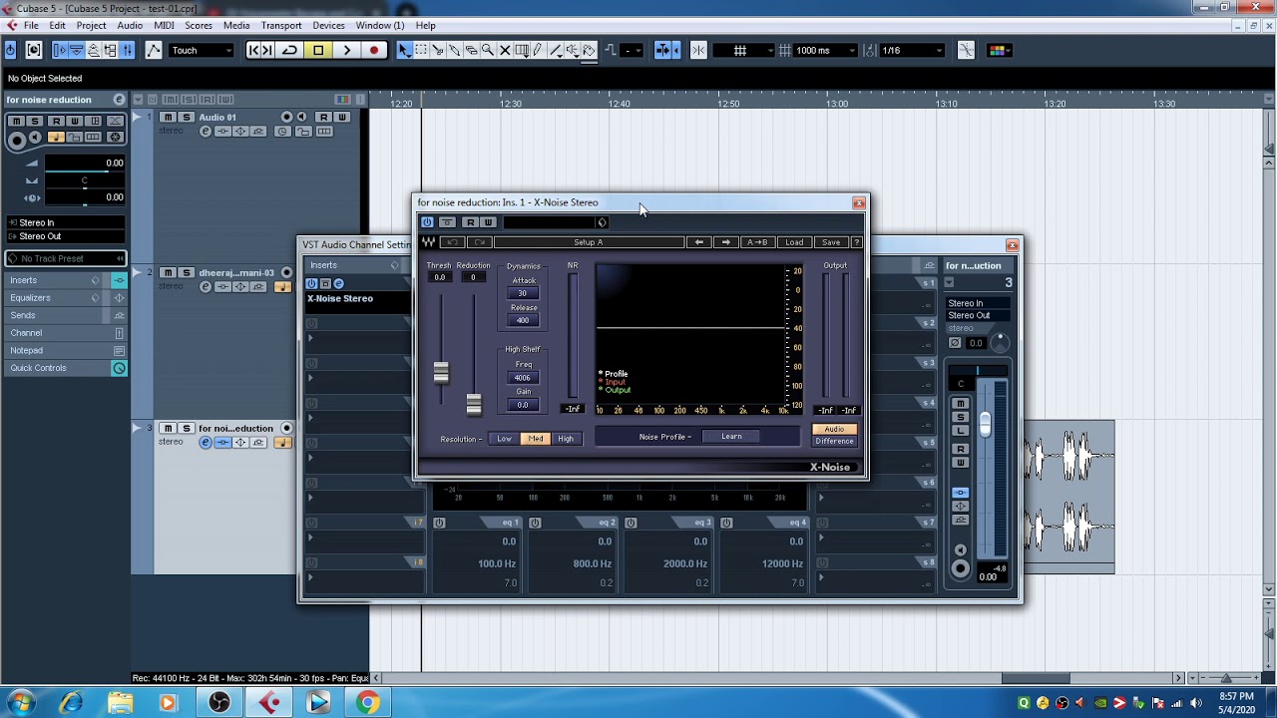Image resolution: width=1277 pixels, height=718 pixels.
Task: Select the Range Selection tool
Action: (421, 50)
